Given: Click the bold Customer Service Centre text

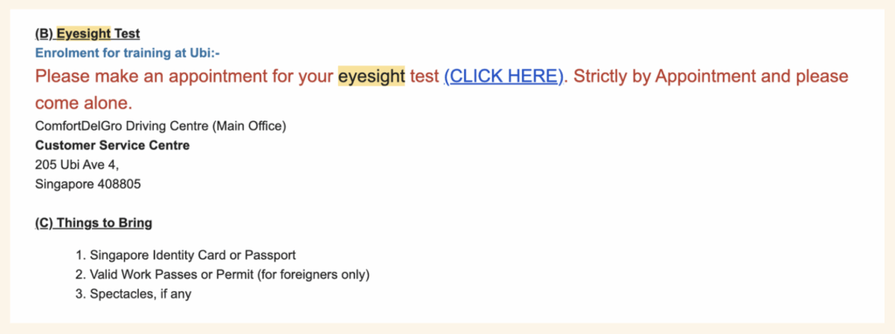Looking at the screenshot, I should click(113, 146).
